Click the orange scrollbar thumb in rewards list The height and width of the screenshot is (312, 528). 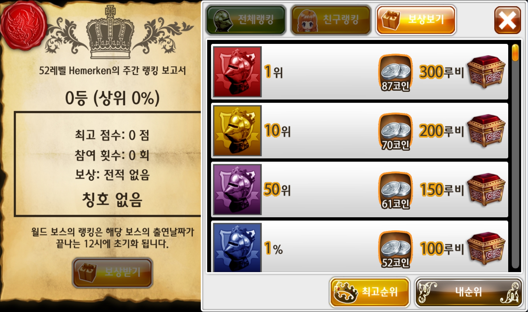(515, 53)
